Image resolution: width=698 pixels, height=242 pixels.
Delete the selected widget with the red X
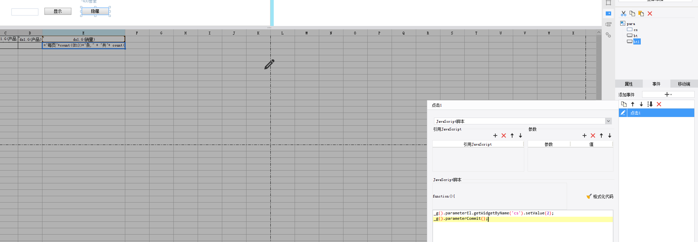pos(650,13)
